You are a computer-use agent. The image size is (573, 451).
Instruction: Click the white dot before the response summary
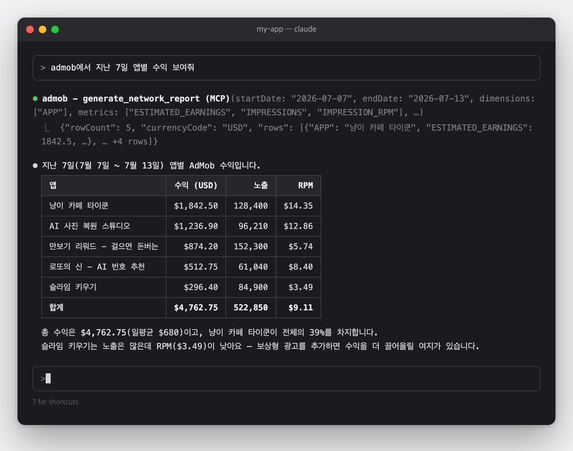click(x=35, y=165)
